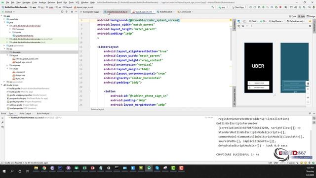Open the Pixel device preview dropdown
Image resolution: width=316 pixels, height=178 pixels.
coord(253,21)
